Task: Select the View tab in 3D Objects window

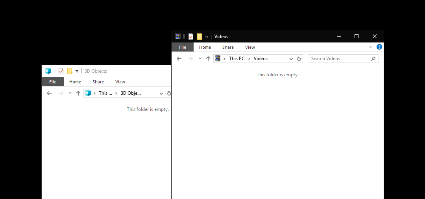Action: tap(120, 82)
